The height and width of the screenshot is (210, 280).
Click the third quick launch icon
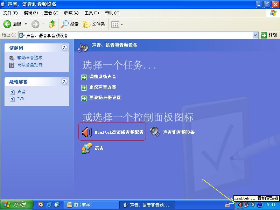[57, 204]
